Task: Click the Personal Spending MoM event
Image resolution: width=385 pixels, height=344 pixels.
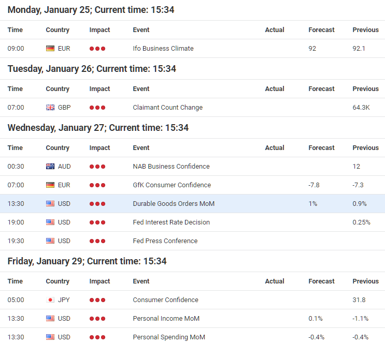Action: click(x=169, y=337)
